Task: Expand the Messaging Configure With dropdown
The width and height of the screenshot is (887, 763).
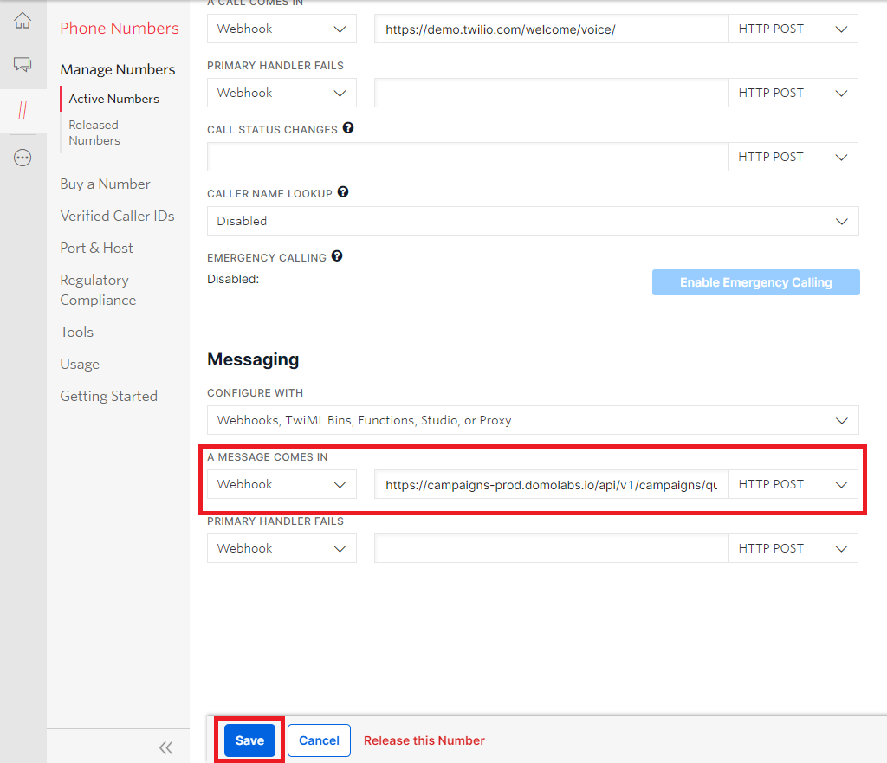Action: click(532, 420)
